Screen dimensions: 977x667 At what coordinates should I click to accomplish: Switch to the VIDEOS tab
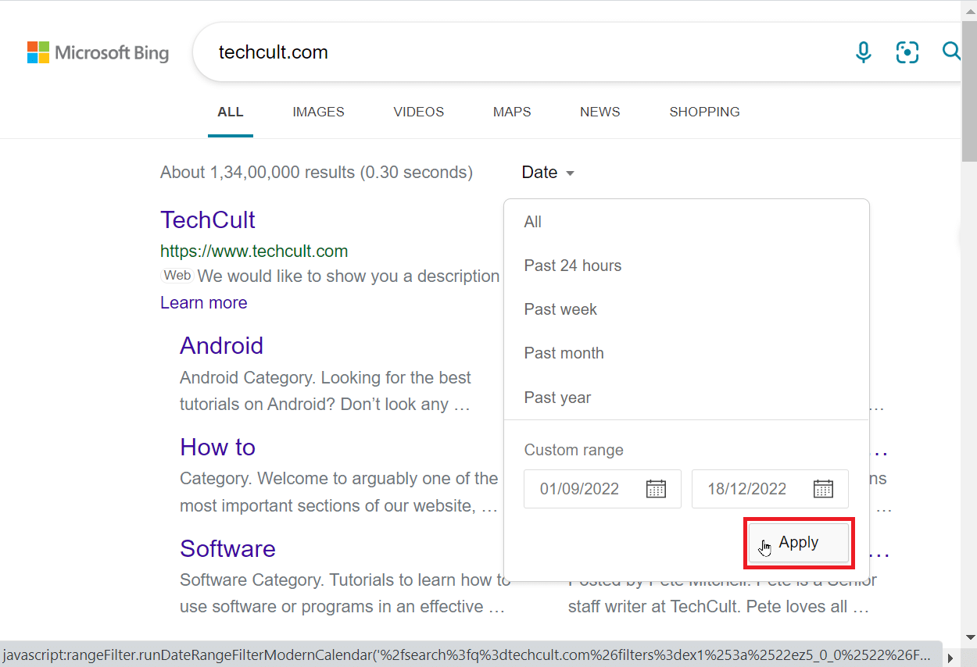tap(419, 112)
